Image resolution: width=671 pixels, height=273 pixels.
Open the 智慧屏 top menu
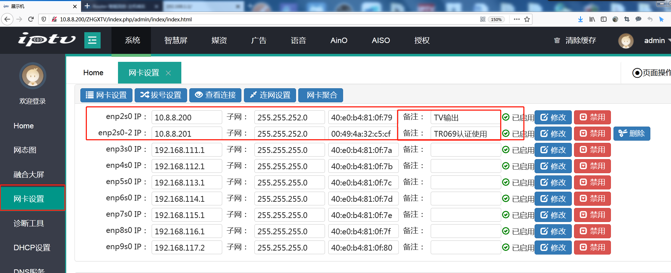176,40
